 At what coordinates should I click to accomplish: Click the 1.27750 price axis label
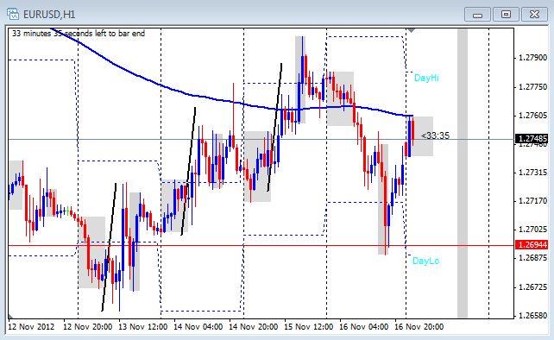click(532, 87)
